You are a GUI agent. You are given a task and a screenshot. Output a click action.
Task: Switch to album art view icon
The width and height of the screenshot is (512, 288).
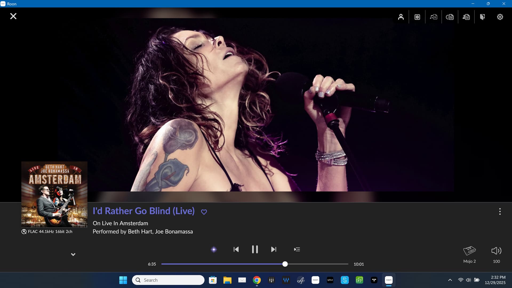click(x=417, y=17)
